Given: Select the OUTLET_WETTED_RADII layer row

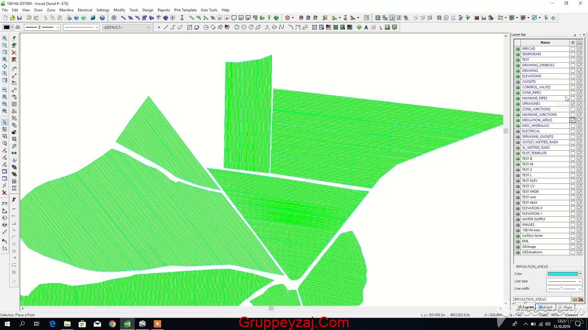Looking at the screenshot, I should pyautogui.click(x=545, y=142).
